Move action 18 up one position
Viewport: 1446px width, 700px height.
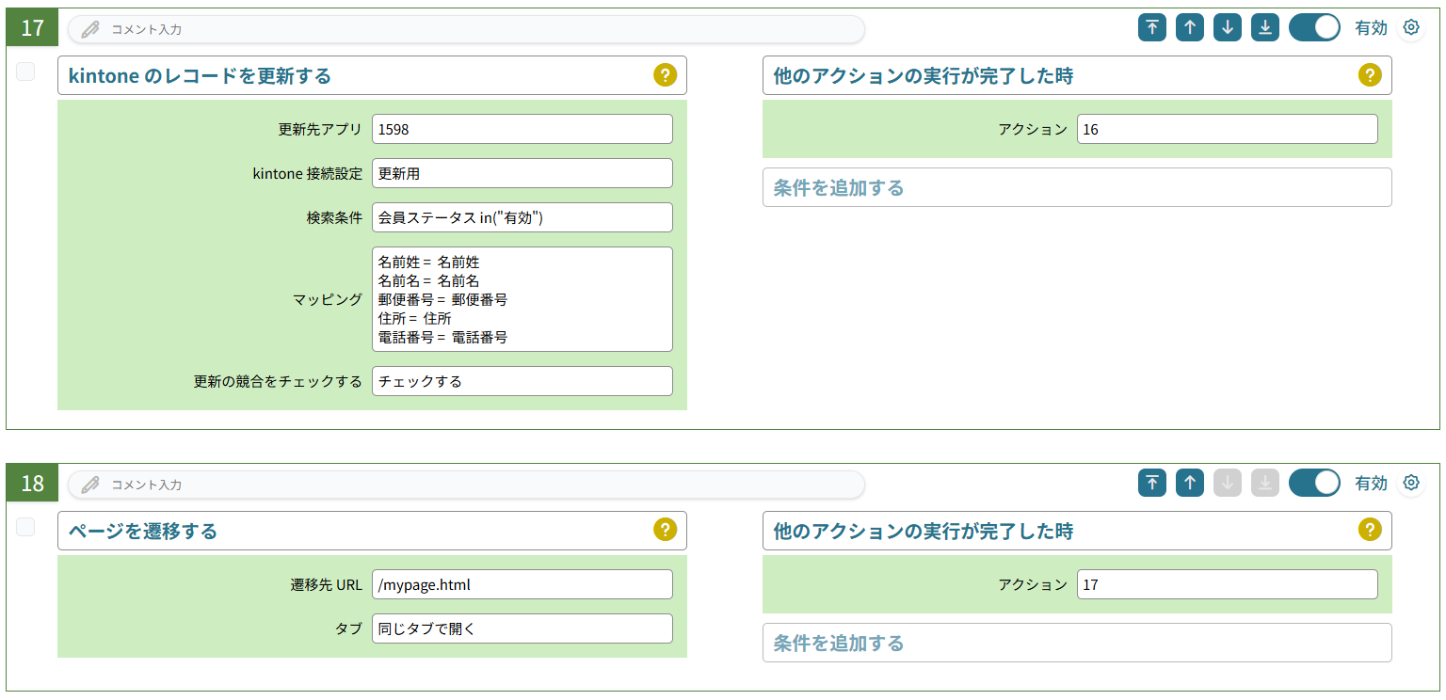point(1190,483)
